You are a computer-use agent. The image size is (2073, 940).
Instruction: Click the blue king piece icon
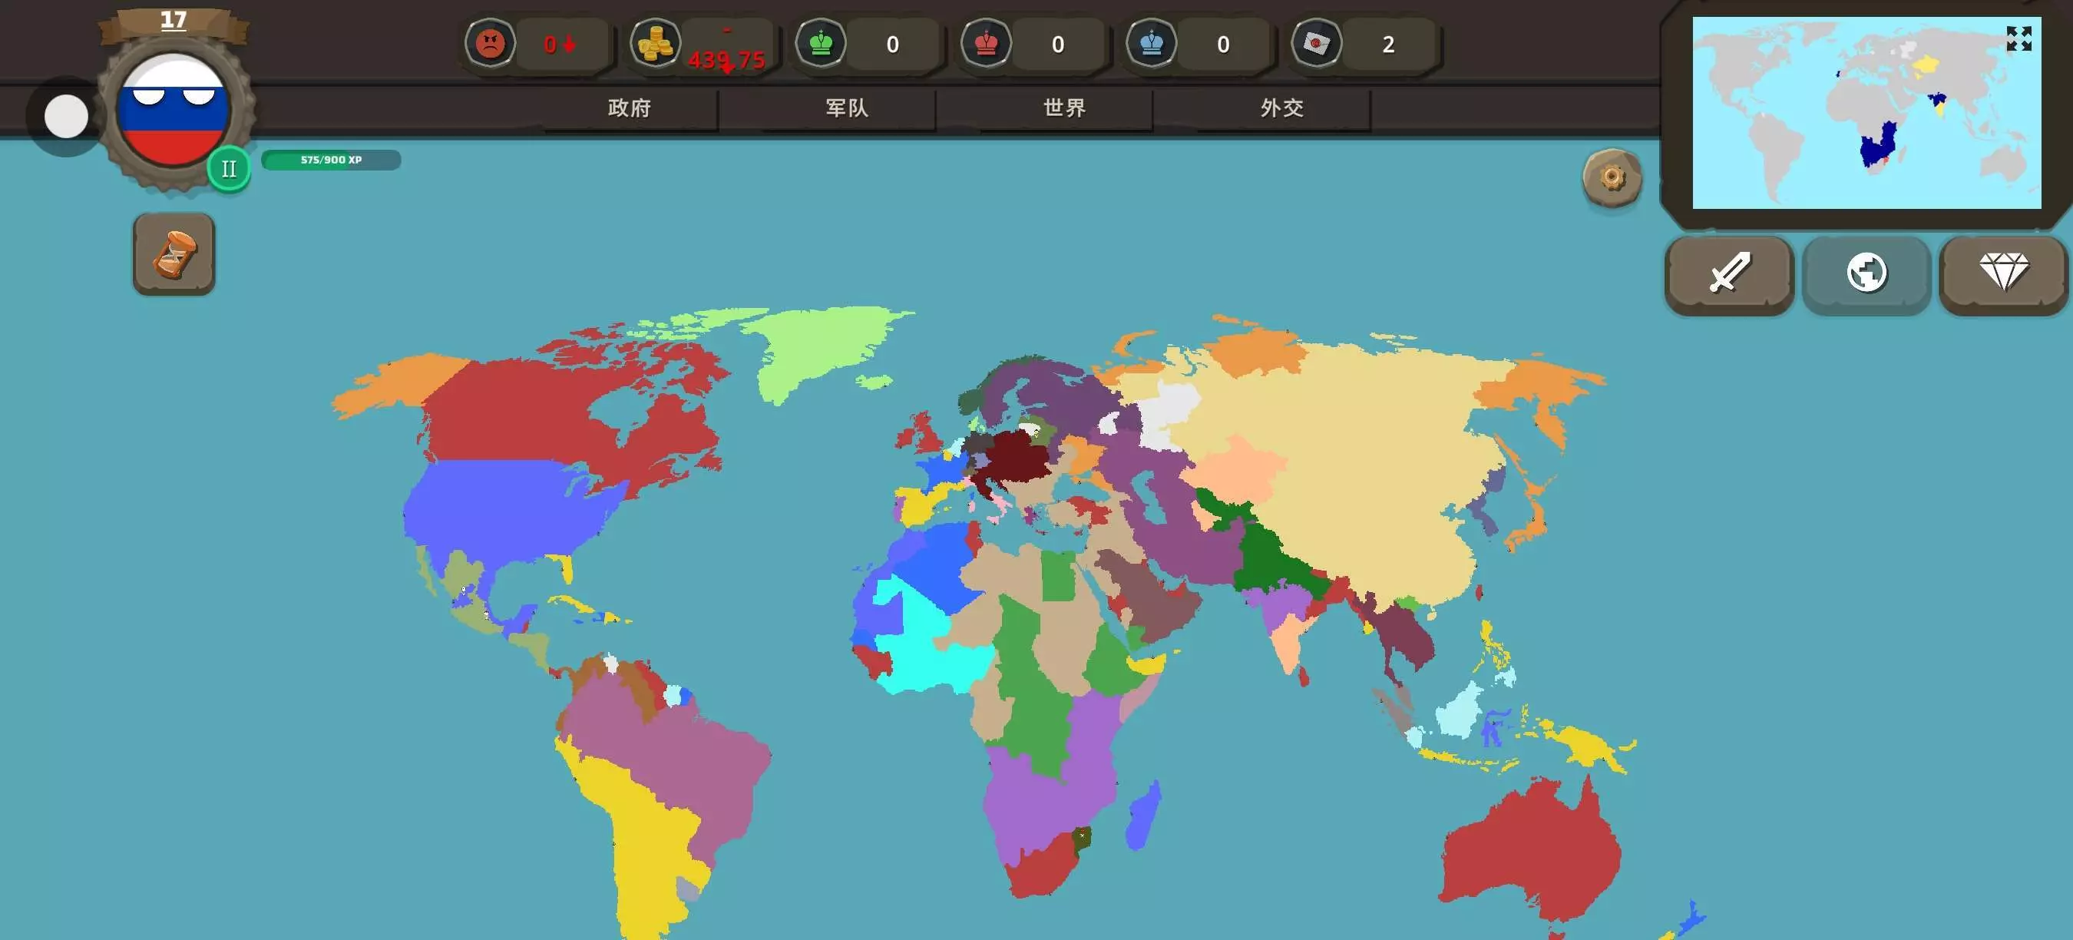coord(1152,44)
